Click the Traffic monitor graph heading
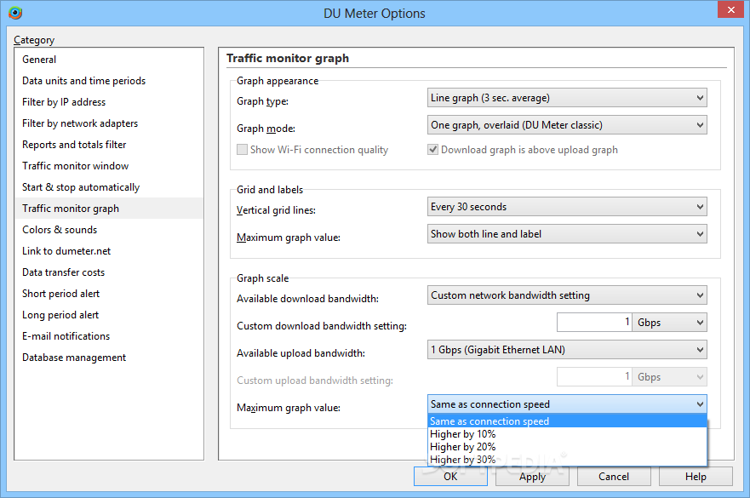Image resolution: width=750 pixels, height=498 pixels. [x=288, y=59]
